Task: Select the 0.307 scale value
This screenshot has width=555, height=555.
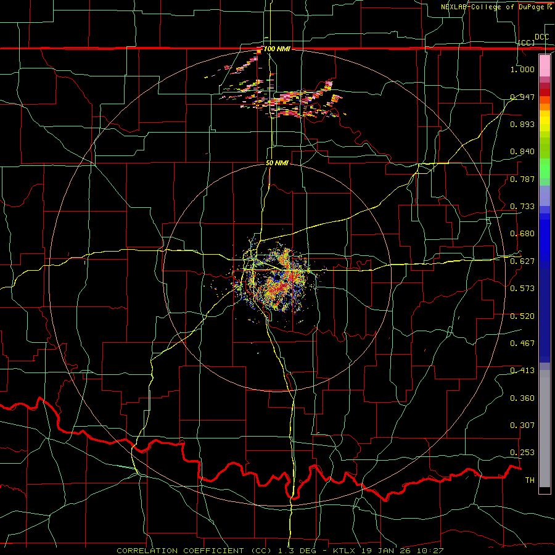Action: click(522, 425)
